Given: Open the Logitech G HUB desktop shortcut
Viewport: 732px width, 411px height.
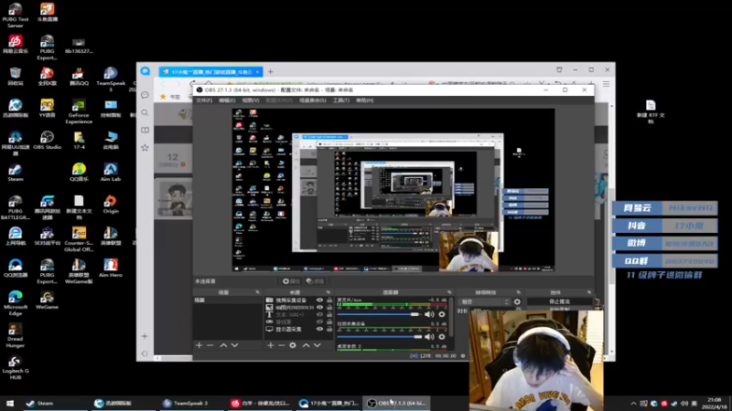Looking at the screenshot, I should (x=15, y=367).
